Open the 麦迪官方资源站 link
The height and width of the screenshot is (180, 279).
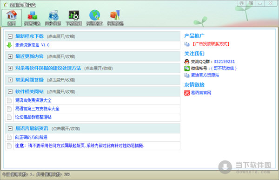click(x=205, y=75)
